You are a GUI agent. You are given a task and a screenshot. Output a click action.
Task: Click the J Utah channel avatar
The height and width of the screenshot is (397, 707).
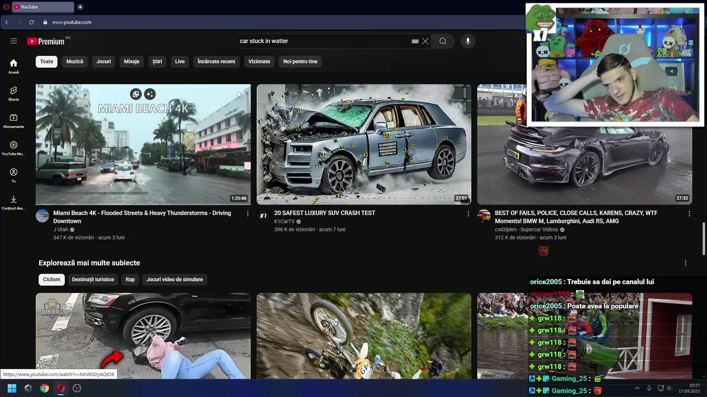pos(43,216)
